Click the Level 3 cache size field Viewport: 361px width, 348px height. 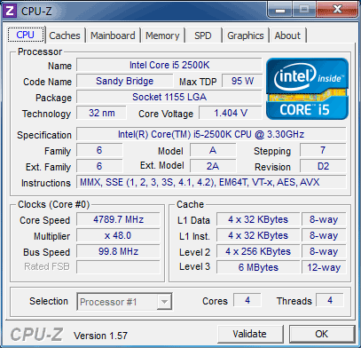(258, 267)
